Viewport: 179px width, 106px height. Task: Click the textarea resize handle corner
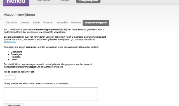click(x=97, y=100)
